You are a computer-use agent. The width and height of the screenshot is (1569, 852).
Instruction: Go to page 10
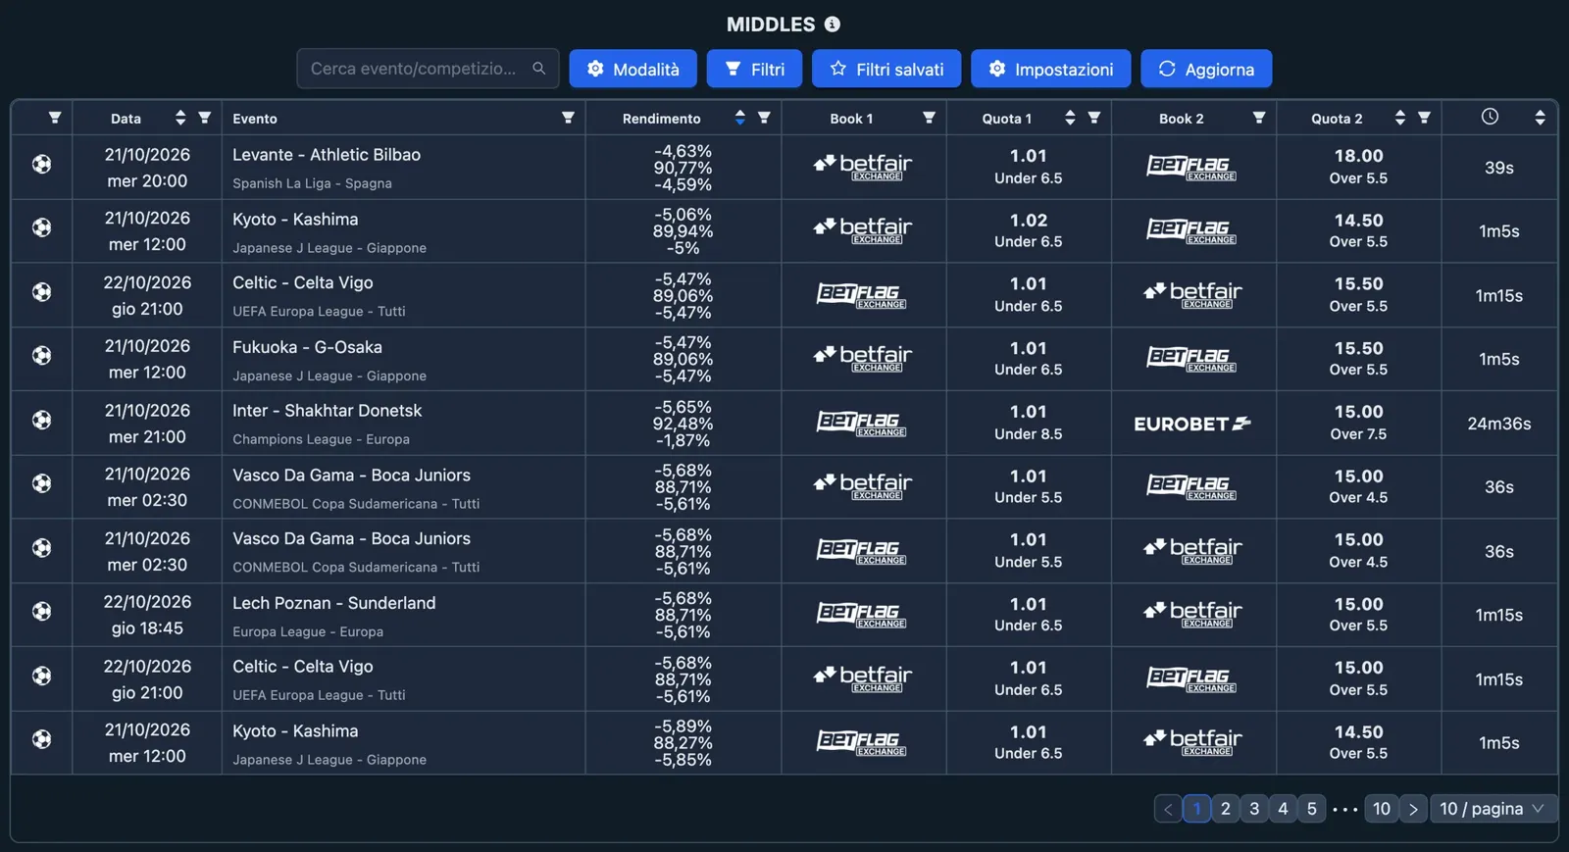(1382, 809)
